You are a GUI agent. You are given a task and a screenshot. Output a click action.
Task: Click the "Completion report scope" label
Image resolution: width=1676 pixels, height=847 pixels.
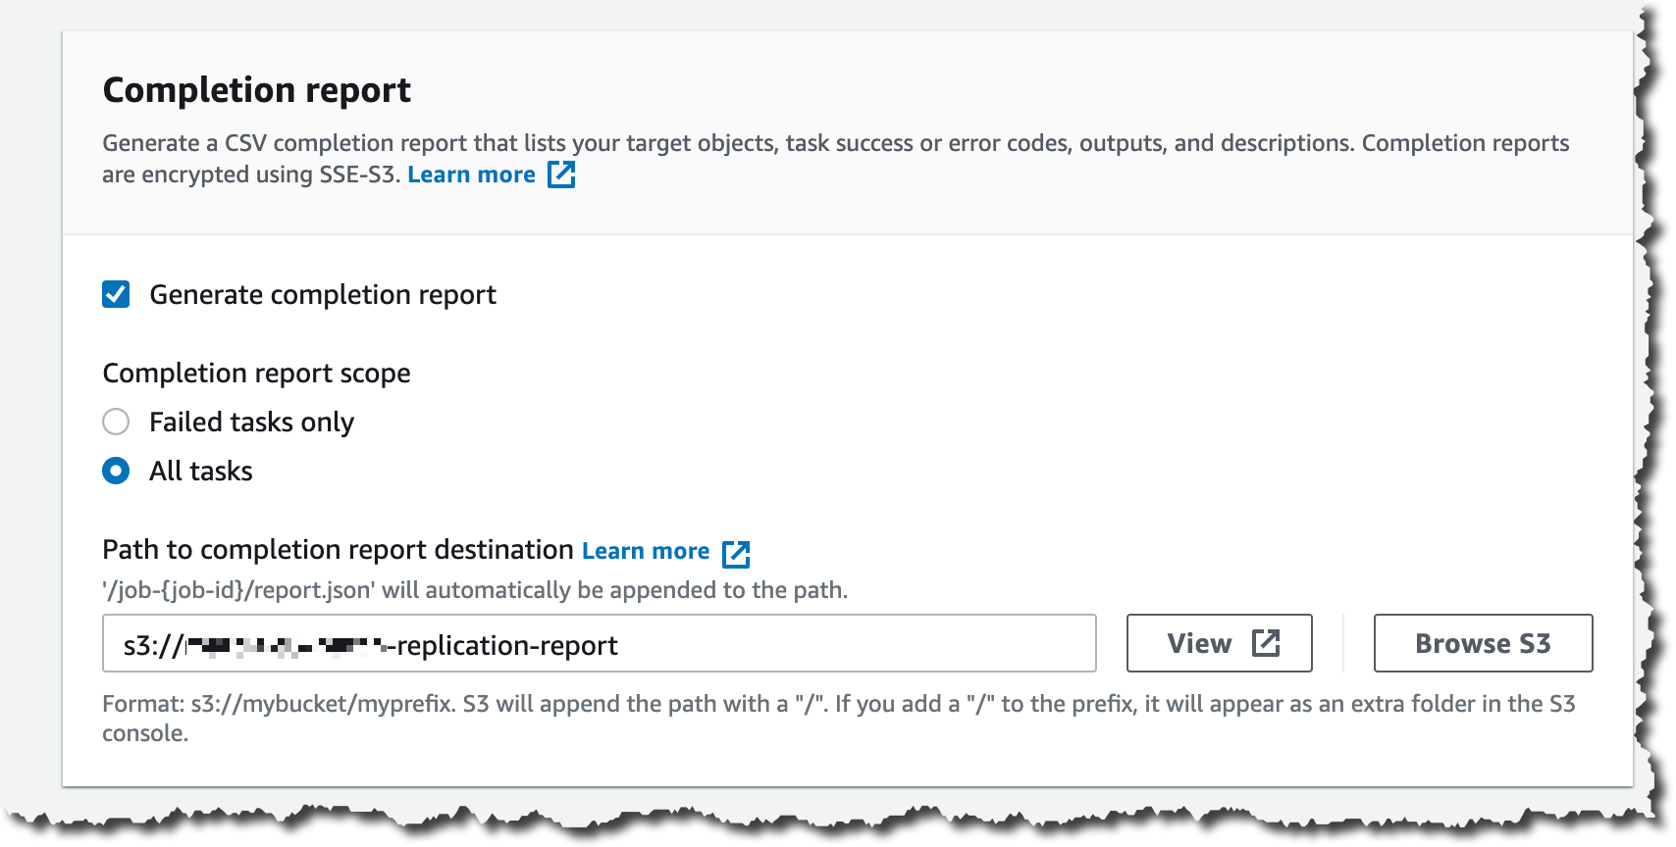(x=256, y=374)
